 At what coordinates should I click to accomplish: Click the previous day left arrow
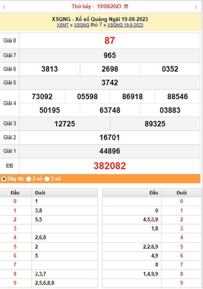[4, 7]
